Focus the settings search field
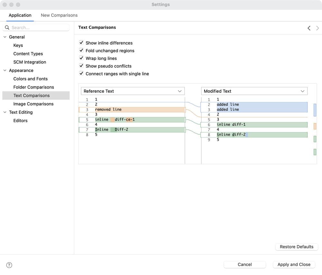 [36, 27]
